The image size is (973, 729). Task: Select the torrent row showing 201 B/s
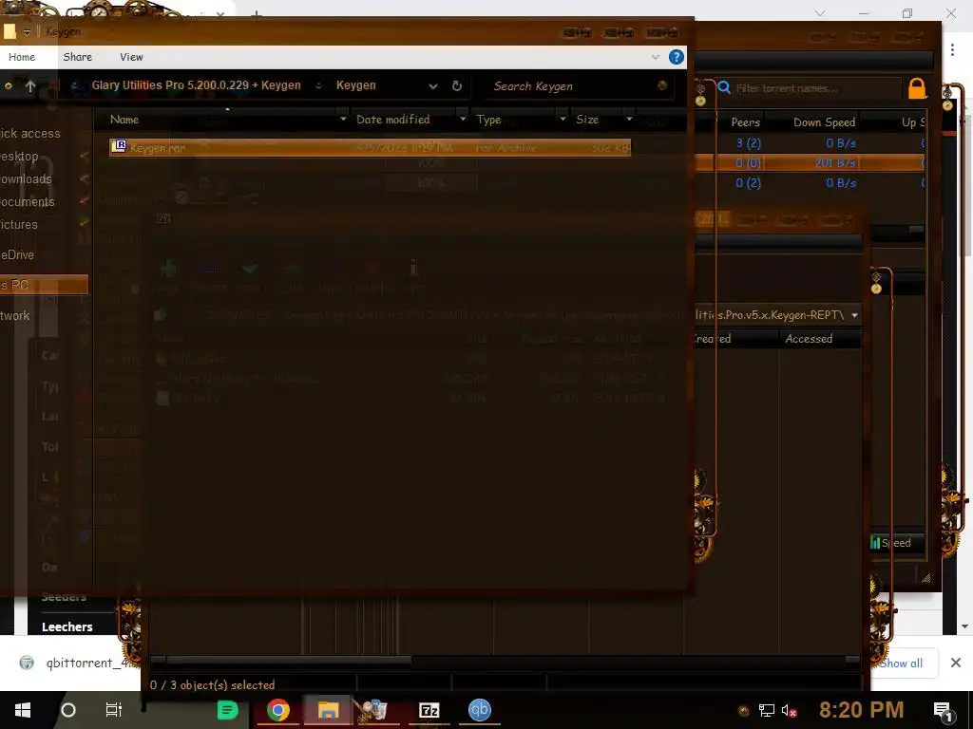point(810,163)
